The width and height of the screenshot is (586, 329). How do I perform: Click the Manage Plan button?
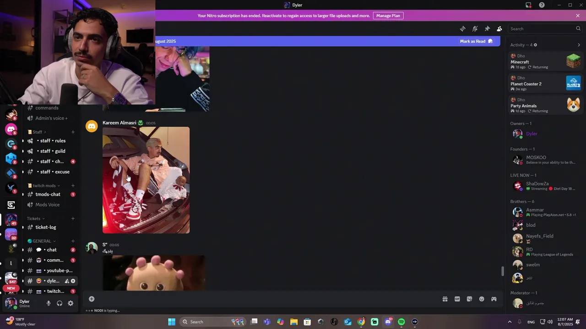[x=388, y=16]
